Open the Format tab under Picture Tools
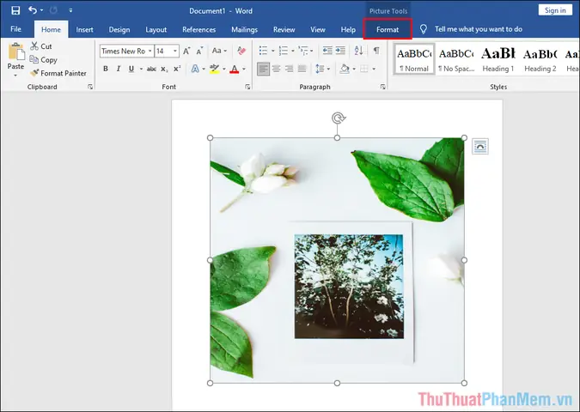 click(x=388, y=29)
